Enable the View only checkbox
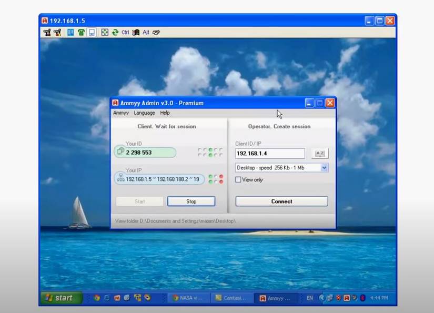 238,179
